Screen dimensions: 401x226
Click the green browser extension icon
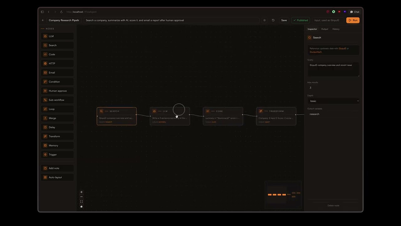pyautogui.click(x=334, y=12)
